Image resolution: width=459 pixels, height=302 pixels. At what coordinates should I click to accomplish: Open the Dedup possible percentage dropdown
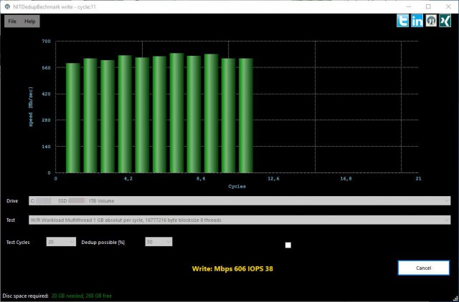pyautogui.click(x=158, y=242)
